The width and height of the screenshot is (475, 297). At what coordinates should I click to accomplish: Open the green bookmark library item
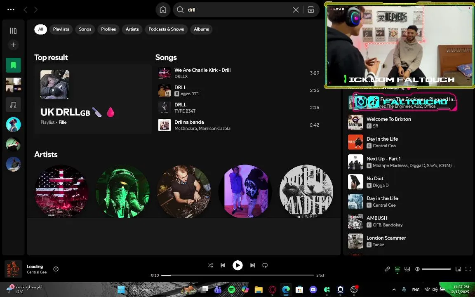(x=13, y=65)
